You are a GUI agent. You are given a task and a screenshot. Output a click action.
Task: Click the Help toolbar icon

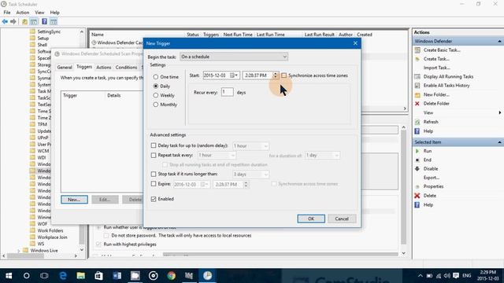pos(44,21)
